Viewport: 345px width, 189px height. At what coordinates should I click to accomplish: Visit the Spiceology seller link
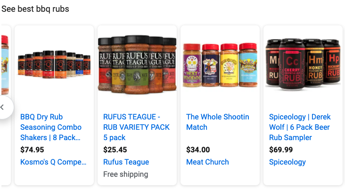(x=287, y=162)
